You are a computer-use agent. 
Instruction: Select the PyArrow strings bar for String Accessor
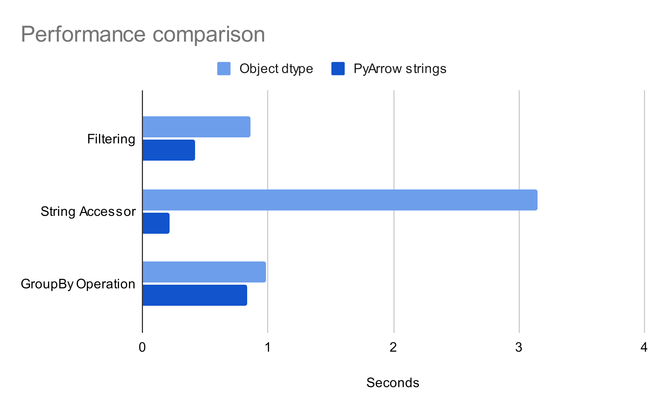(x=156, y=223)
